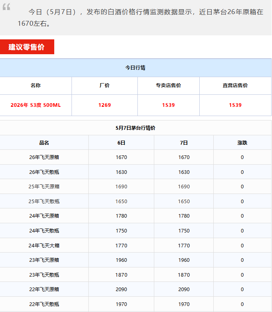Click the red 建议零售价 banner
Viewport: 272px width, 312px height.
(x=27, y=47)
